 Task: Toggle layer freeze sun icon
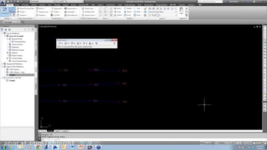point(152,15)
